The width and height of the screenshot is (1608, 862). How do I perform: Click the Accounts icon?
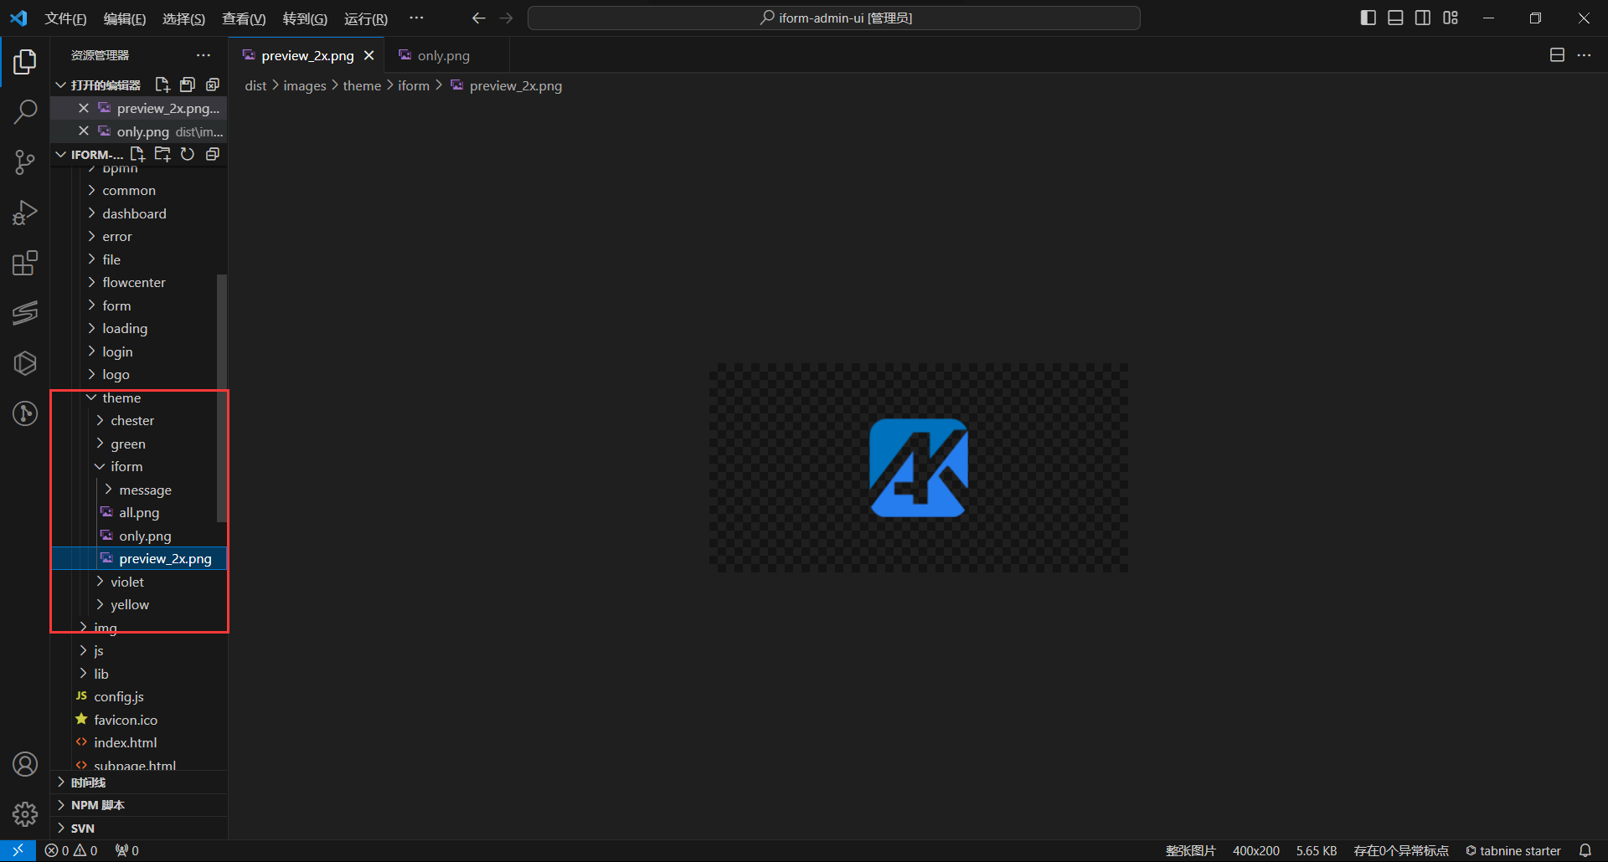[x=25, y=764]
